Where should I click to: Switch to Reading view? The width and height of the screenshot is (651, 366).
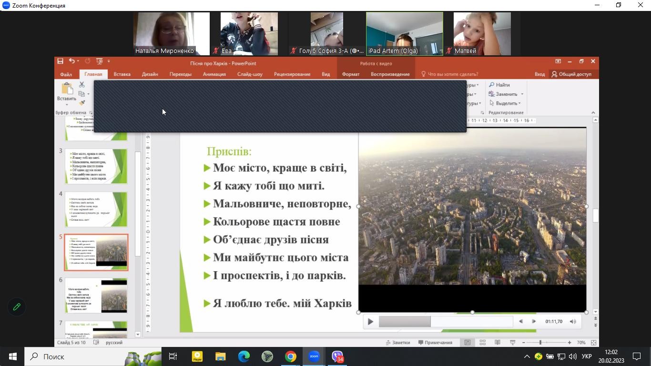click(498, 343)
